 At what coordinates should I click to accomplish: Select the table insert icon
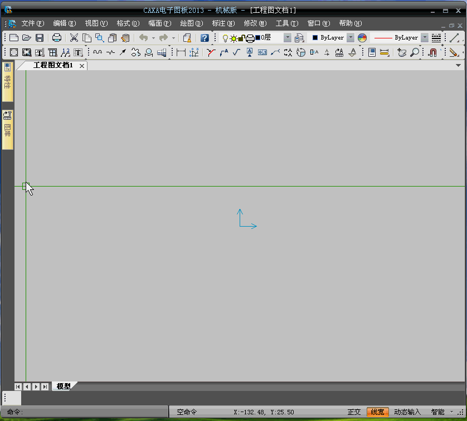[53, 52]
